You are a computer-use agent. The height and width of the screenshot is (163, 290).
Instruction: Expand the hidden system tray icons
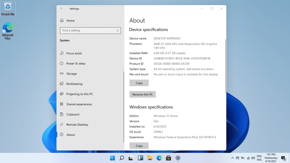(233, 158)
